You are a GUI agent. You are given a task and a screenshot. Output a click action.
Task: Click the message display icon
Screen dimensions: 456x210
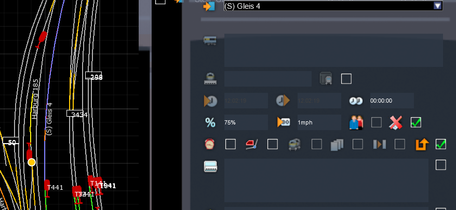pyautogui.click(x=210, y=166)
